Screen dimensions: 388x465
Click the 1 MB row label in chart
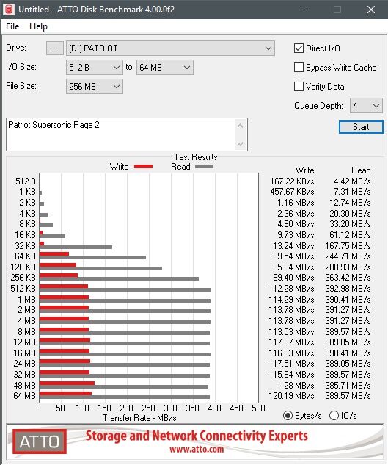pyautogui.click(x=26, y=300)
